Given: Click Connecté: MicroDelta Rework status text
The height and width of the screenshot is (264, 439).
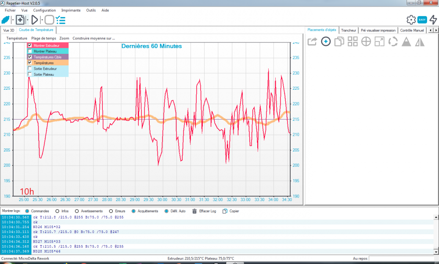Looking at the screenshot, I should [25, 258].
